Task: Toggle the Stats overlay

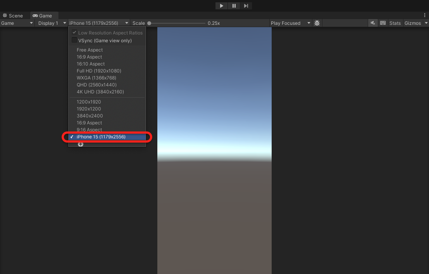Action: point(395,23)
